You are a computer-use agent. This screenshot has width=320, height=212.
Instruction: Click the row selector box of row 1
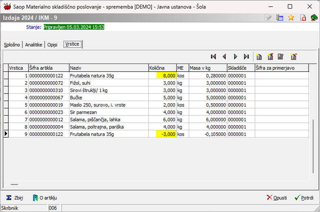6,76
